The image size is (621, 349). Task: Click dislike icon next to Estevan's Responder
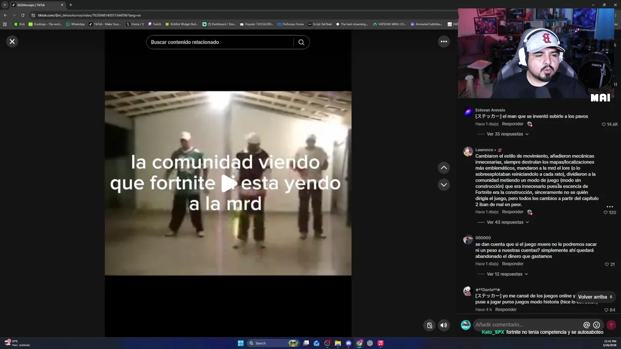(x=529, y=124)
